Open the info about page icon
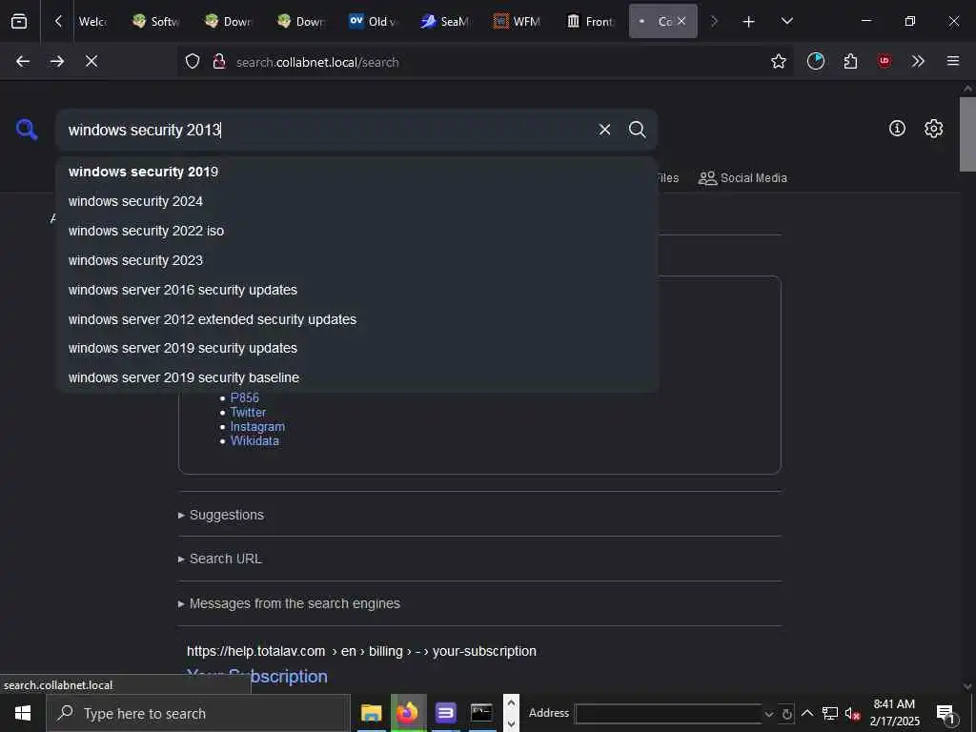Image resolution: width=976 pixels, height=732 pixels. [897, 129]
